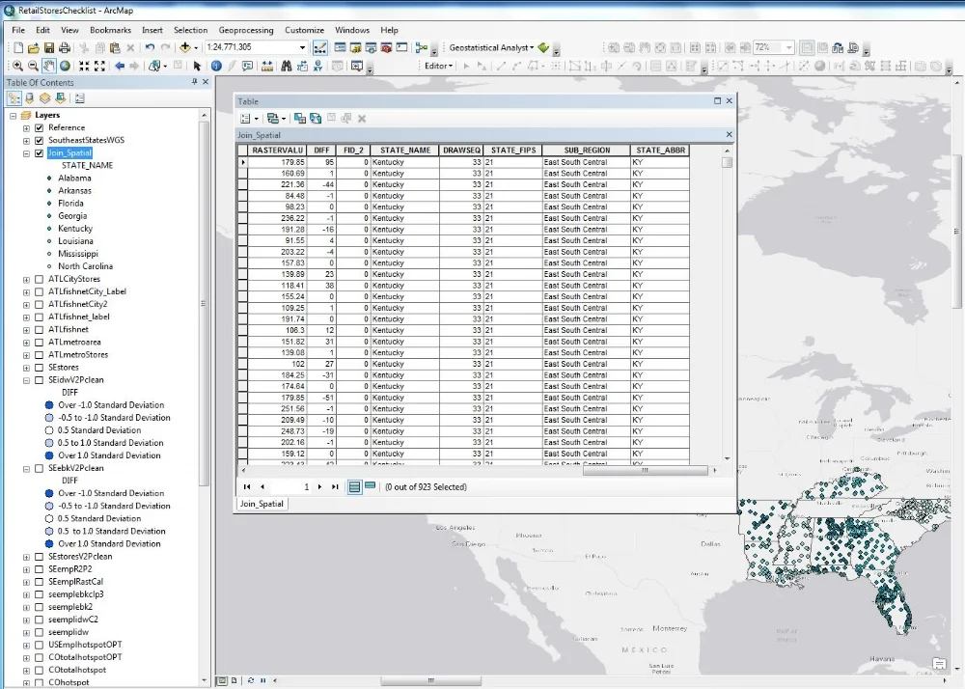Open the Bookmarks menu
965x689 pixels.
(110, 30)
